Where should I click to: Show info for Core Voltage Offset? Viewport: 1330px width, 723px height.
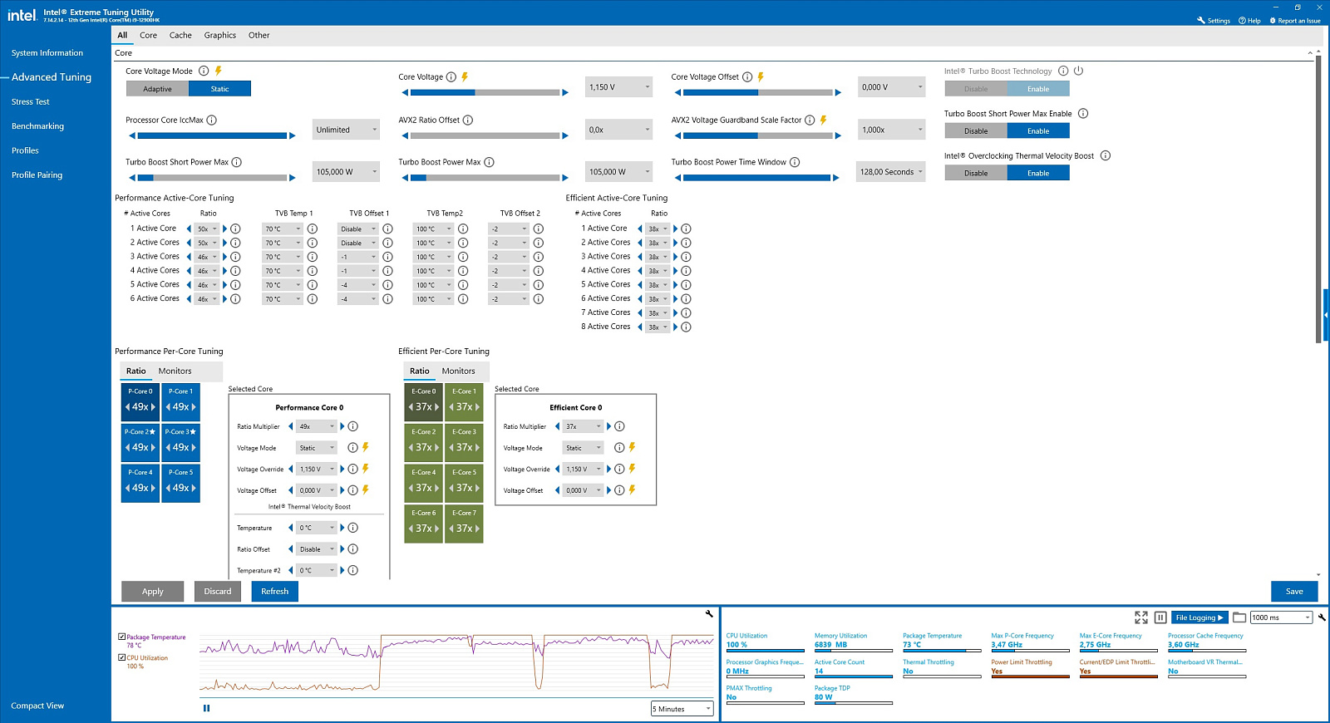coord(747,77)
